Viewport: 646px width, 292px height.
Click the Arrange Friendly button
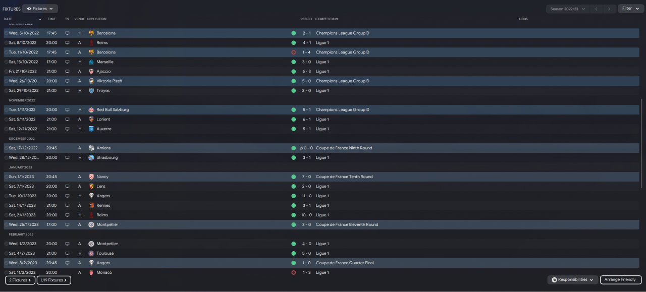click(620, 280)
